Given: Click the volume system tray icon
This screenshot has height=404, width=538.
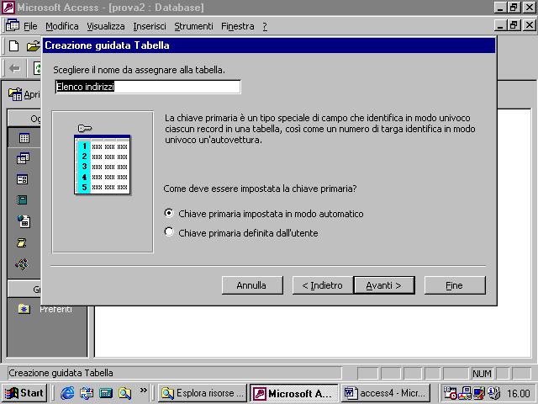Looking at the screenshot, I should click(x=494, y=393).
